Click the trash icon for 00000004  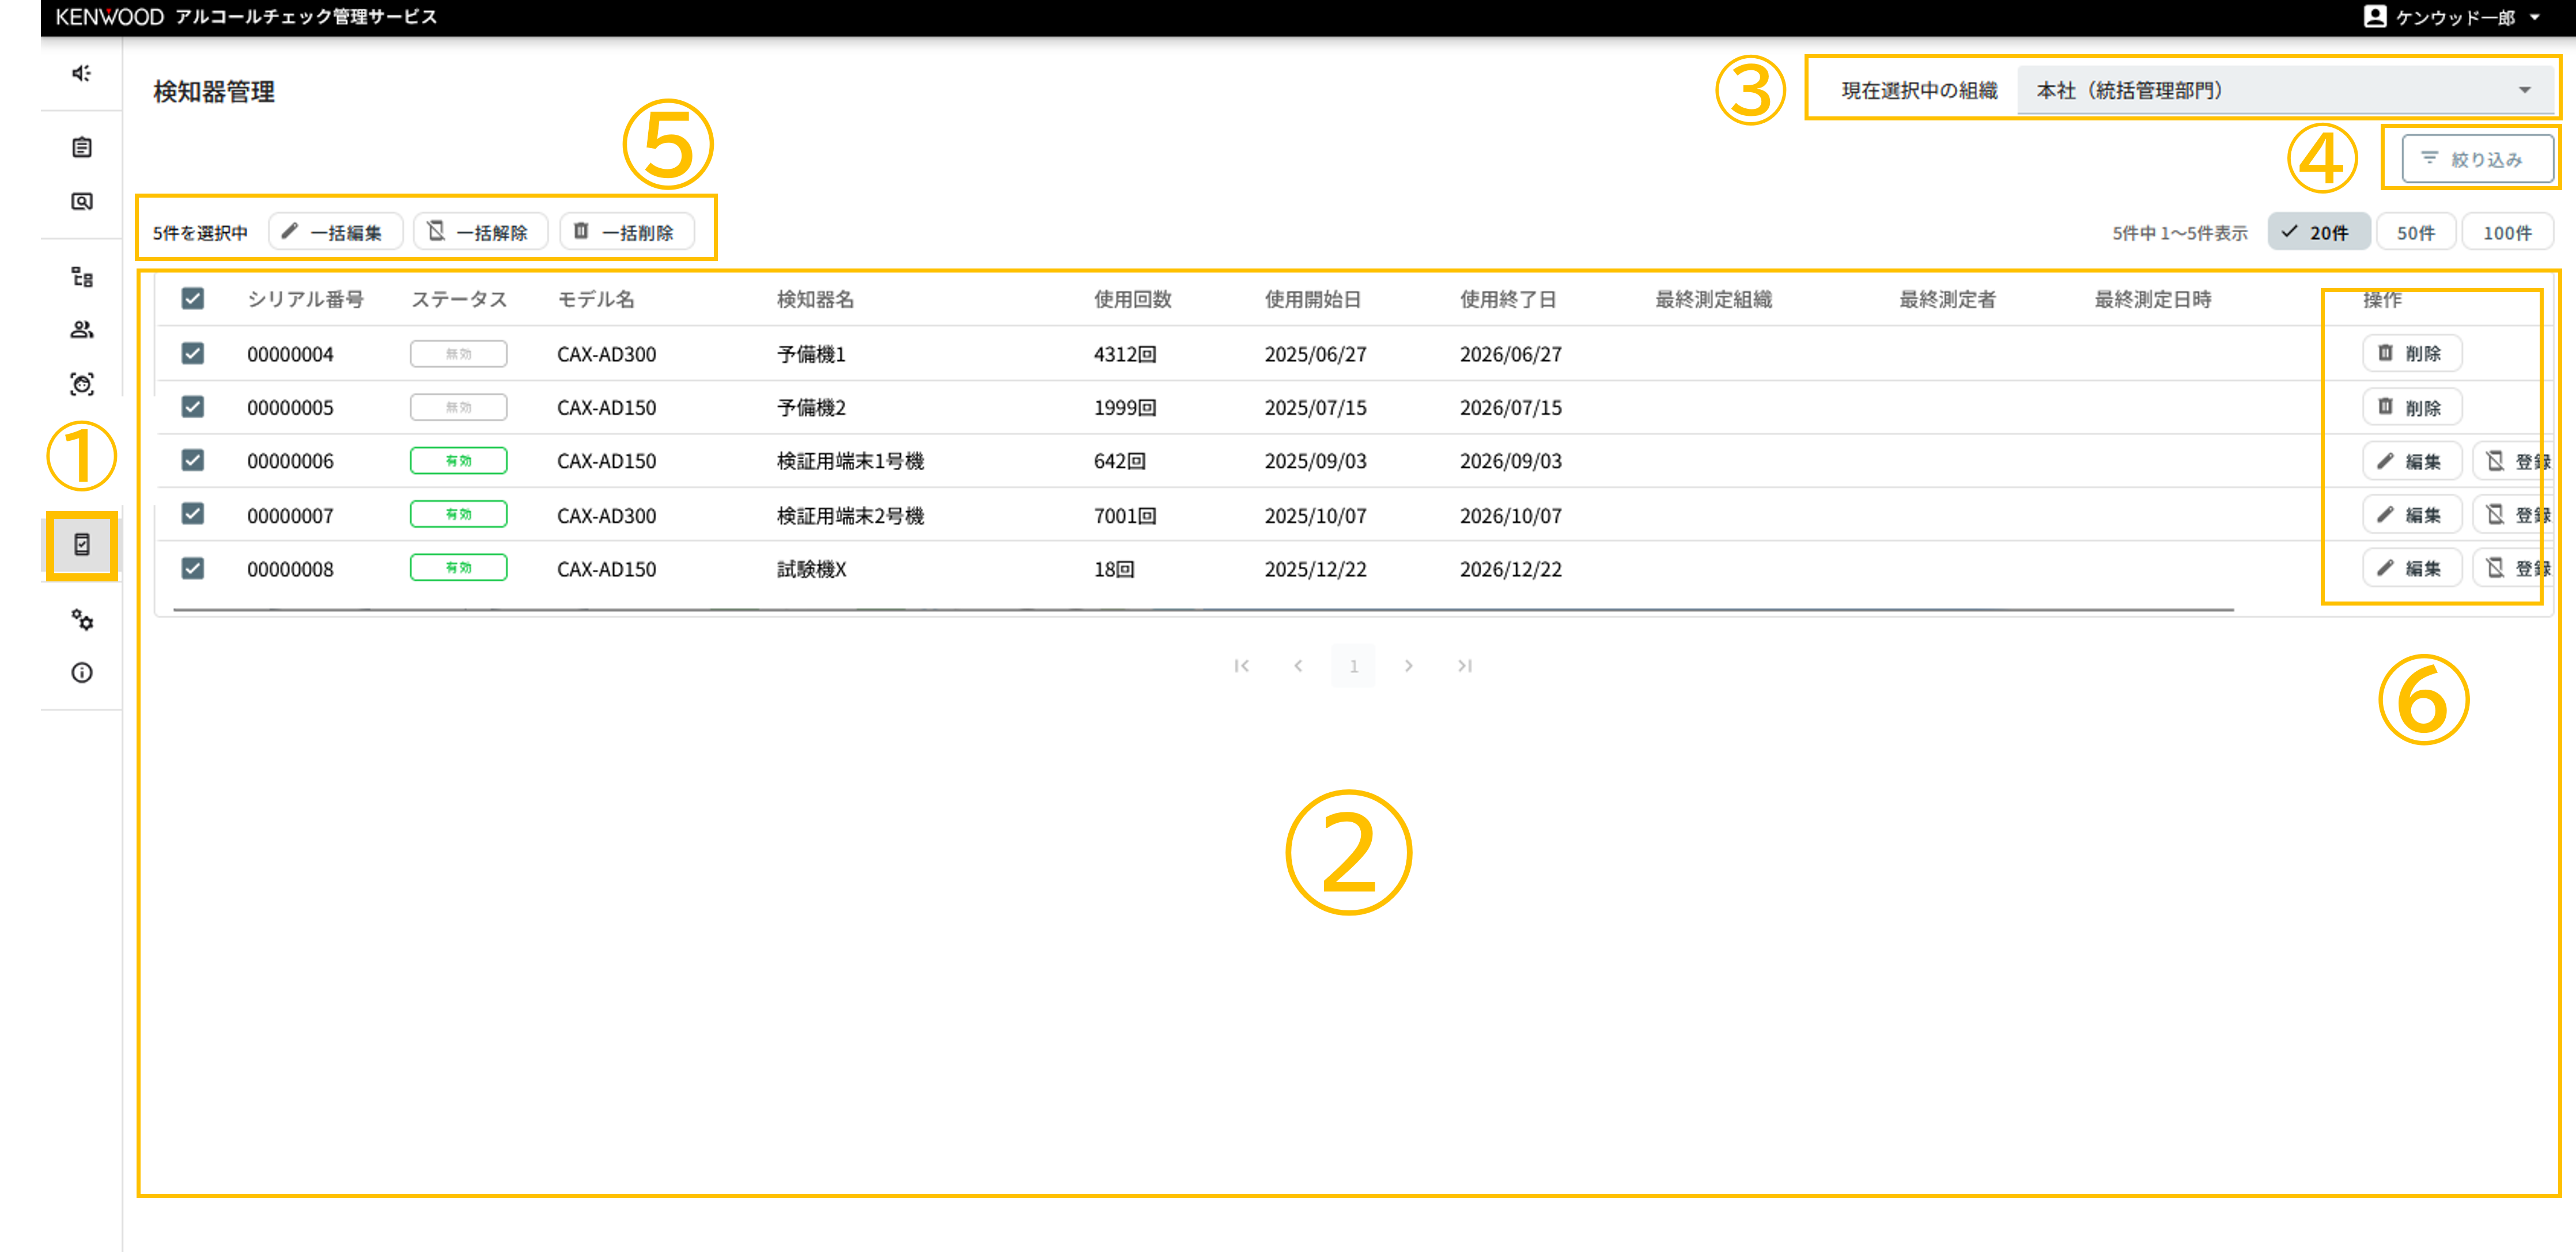[x=2385, y=353]
